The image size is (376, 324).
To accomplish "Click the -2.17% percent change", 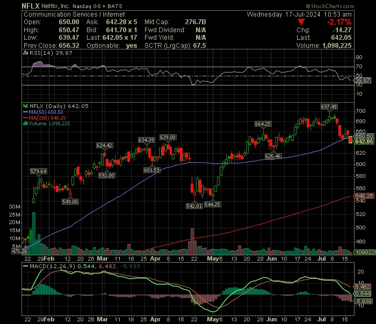I will click(339, 22).
